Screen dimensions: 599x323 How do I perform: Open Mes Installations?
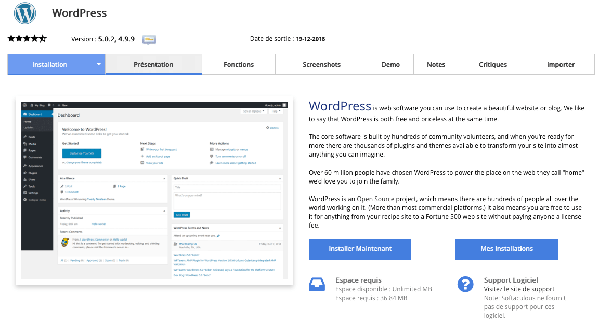click(x=506, y=249)
